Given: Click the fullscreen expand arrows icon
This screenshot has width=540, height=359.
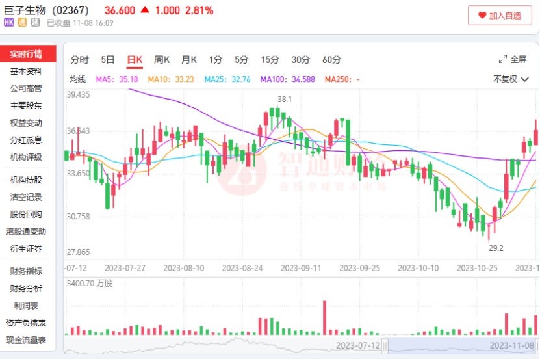Looking at the screenshot, I should (502, 59).
